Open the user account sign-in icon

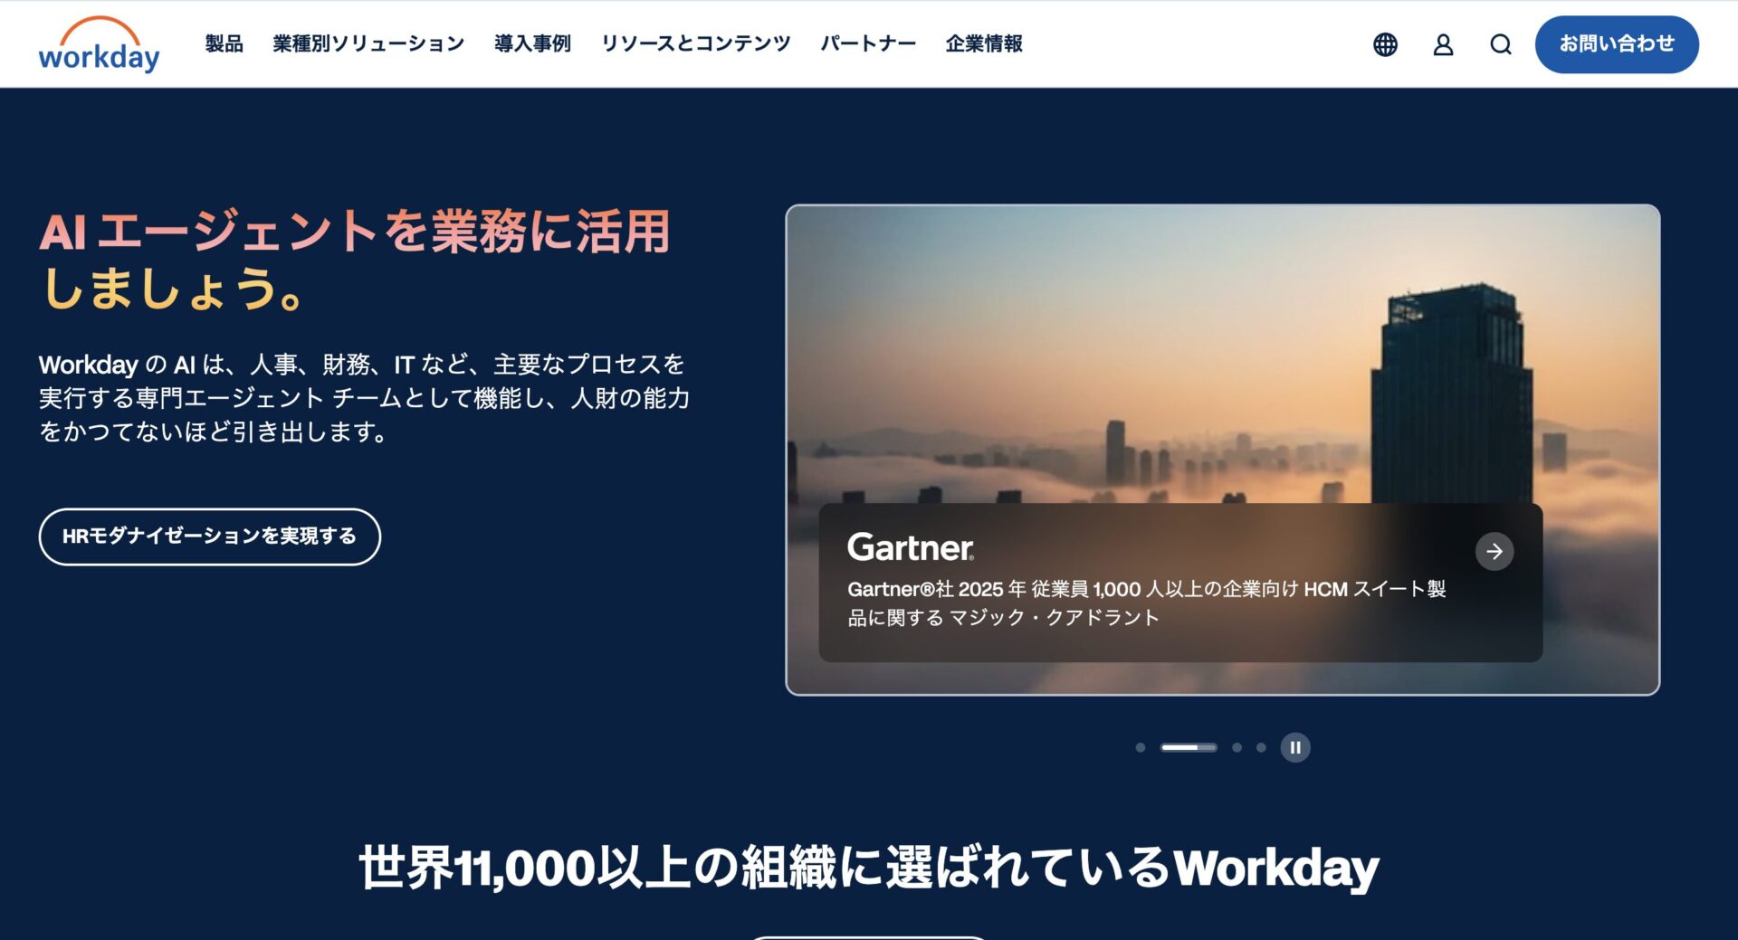pos(1443,44)
